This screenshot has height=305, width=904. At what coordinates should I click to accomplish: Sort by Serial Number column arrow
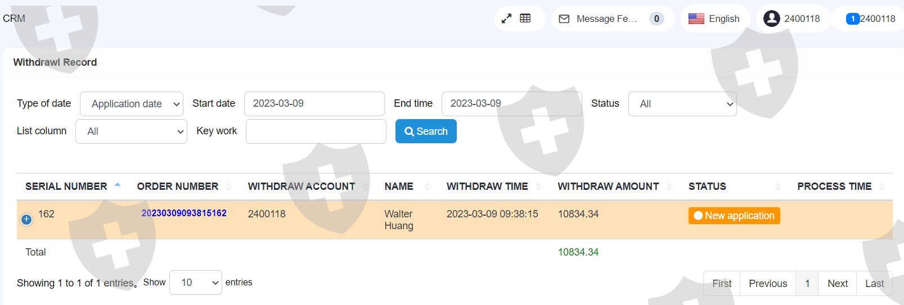tap(118, 186)
